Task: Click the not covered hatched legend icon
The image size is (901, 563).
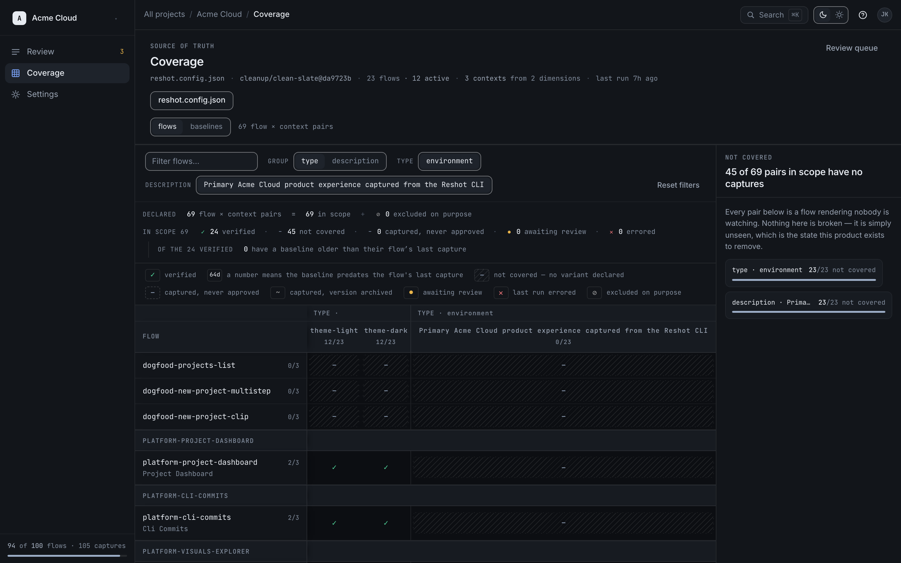Action: [482, 275]
